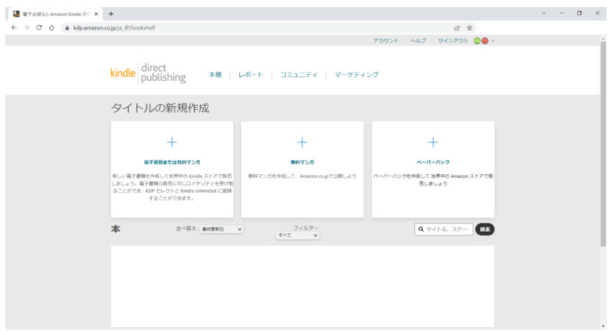Image resolution: width=612 pixels, height=335 pixels.
Task: Select the レポート navigation tab
Action: (251, 75)
